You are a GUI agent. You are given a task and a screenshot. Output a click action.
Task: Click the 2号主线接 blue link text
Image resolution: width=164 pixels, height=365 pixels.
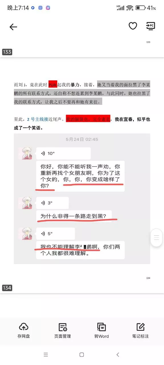click(38, 119)
